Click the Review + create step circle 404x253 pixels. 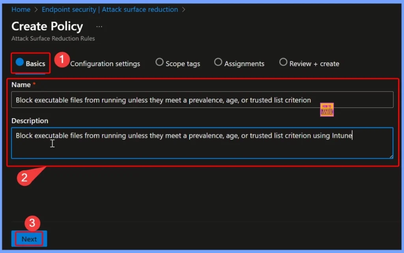coord(283,62)
